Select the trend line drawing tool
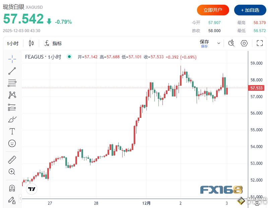Viewport: 270px width, 208px height. pos(12,71)
